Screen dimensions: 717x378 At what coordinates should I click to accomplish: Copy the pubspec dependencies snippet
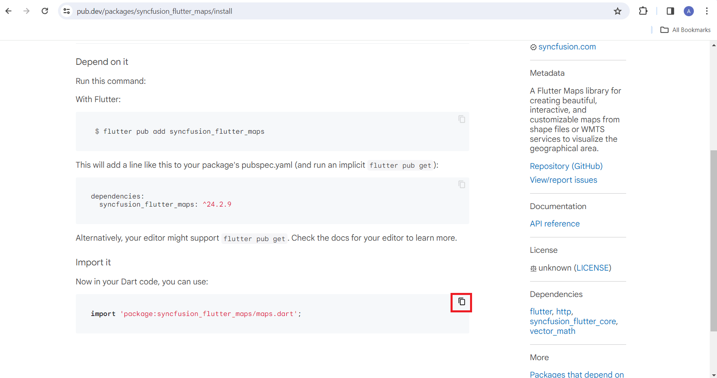pos(462,184)
